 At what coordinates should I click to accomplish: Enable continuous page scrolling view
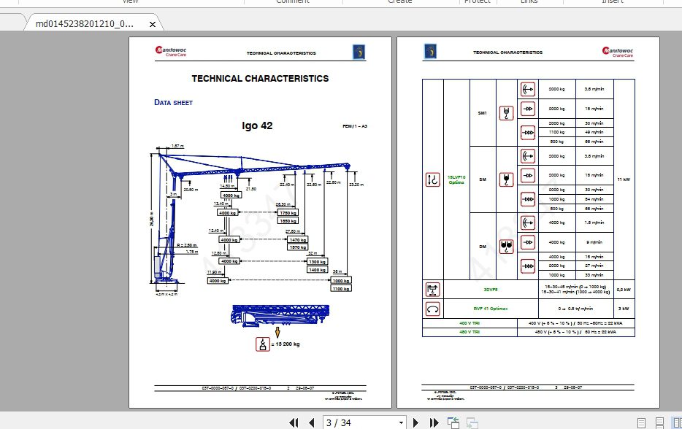click(659, 422)
